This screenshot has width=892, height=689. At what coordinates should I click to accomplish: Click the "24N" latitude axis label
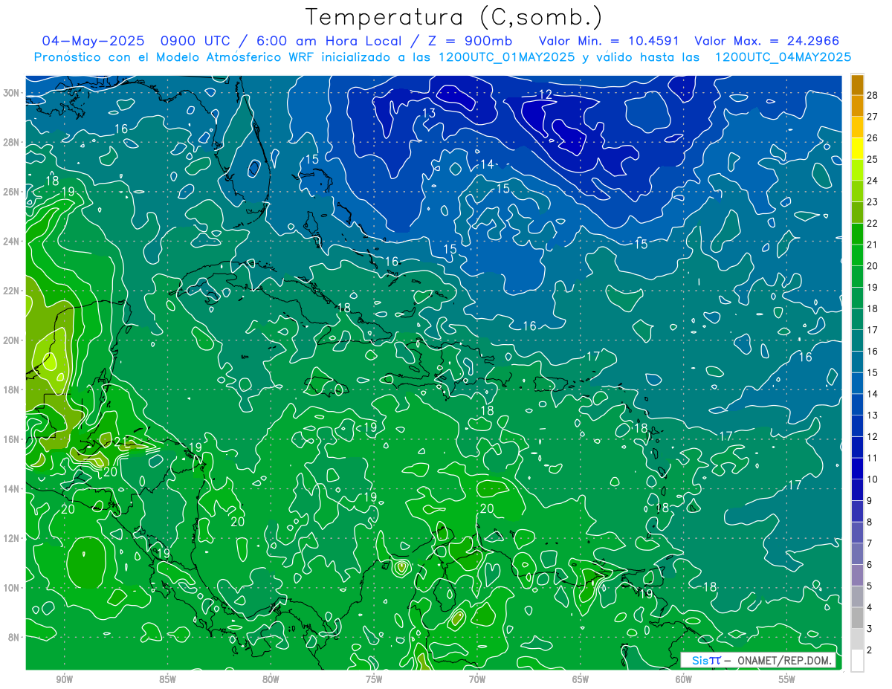[x=13, y=242]
